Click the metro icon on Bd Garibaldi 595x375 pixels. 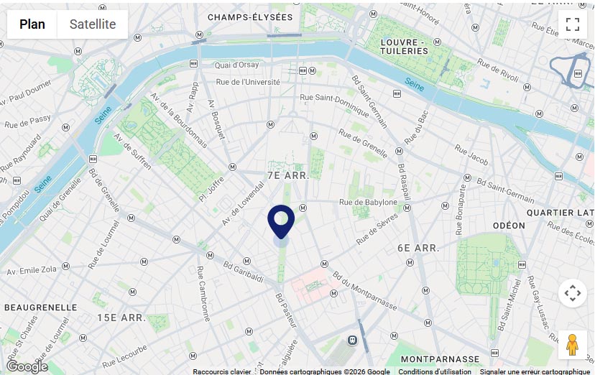247,261
